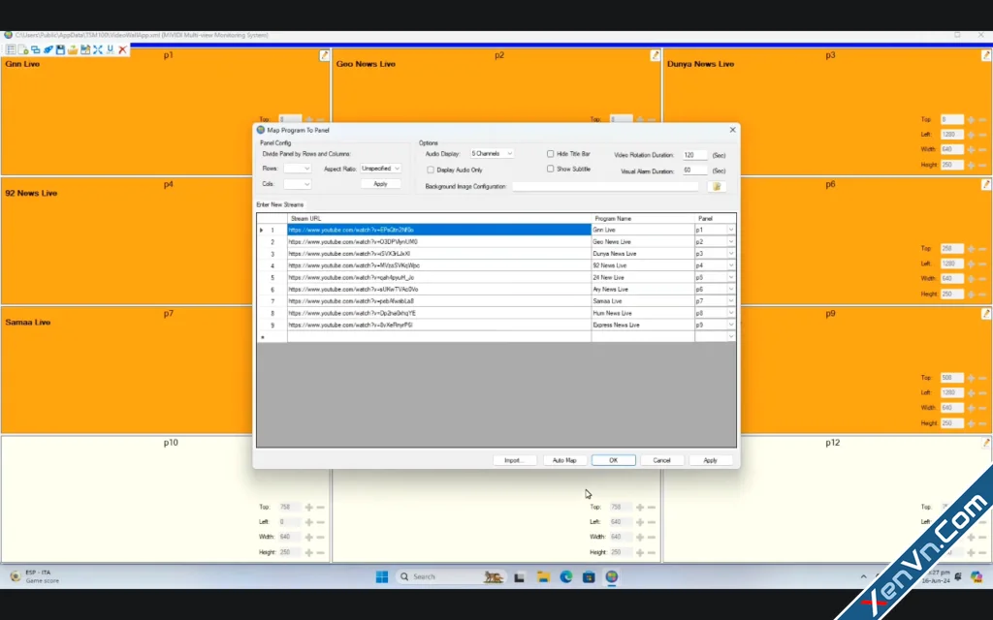
Task: Click the Copilot icon in system tray
Action: pos(976,576)
